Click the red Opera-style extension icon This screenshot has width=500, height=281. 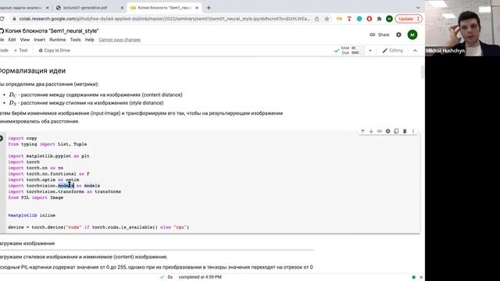(370, 19)
